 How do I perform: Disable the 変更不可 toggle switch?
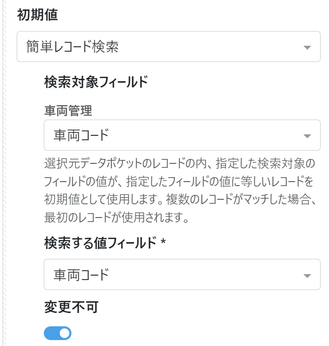58,334
